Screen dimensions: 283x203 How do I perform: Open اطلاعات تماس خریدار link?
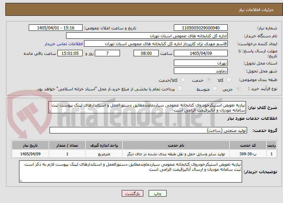point(64,44)
